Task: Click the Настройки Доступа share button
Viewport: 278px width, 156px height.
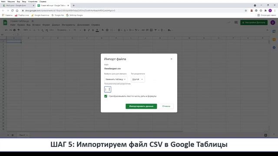Action: pos(254,23)
